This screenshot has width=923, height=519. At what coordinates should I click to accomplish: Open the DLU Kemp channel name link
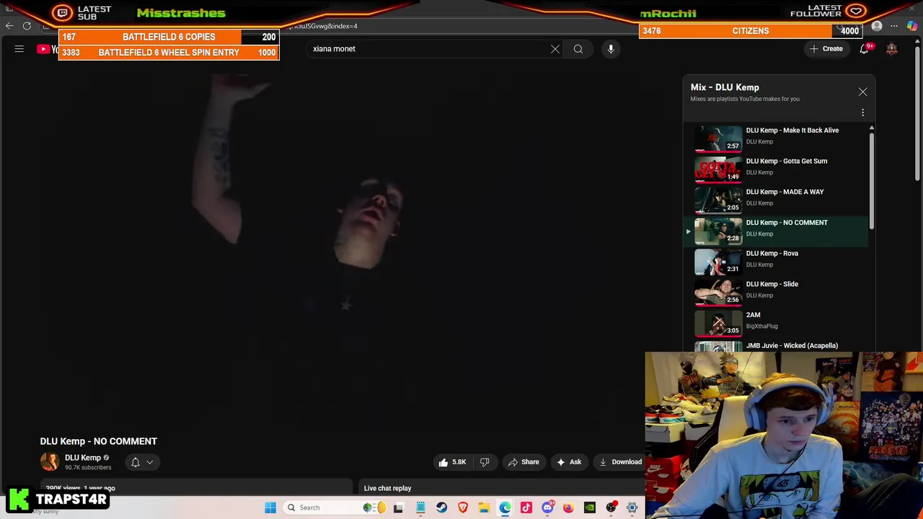[x=82, y=458]
